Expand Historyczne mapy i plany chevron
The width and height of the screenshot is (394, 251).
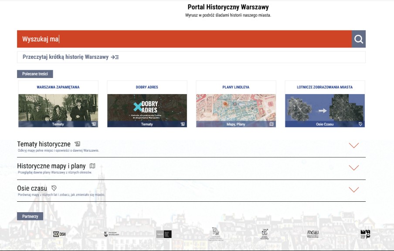(354, 168)
